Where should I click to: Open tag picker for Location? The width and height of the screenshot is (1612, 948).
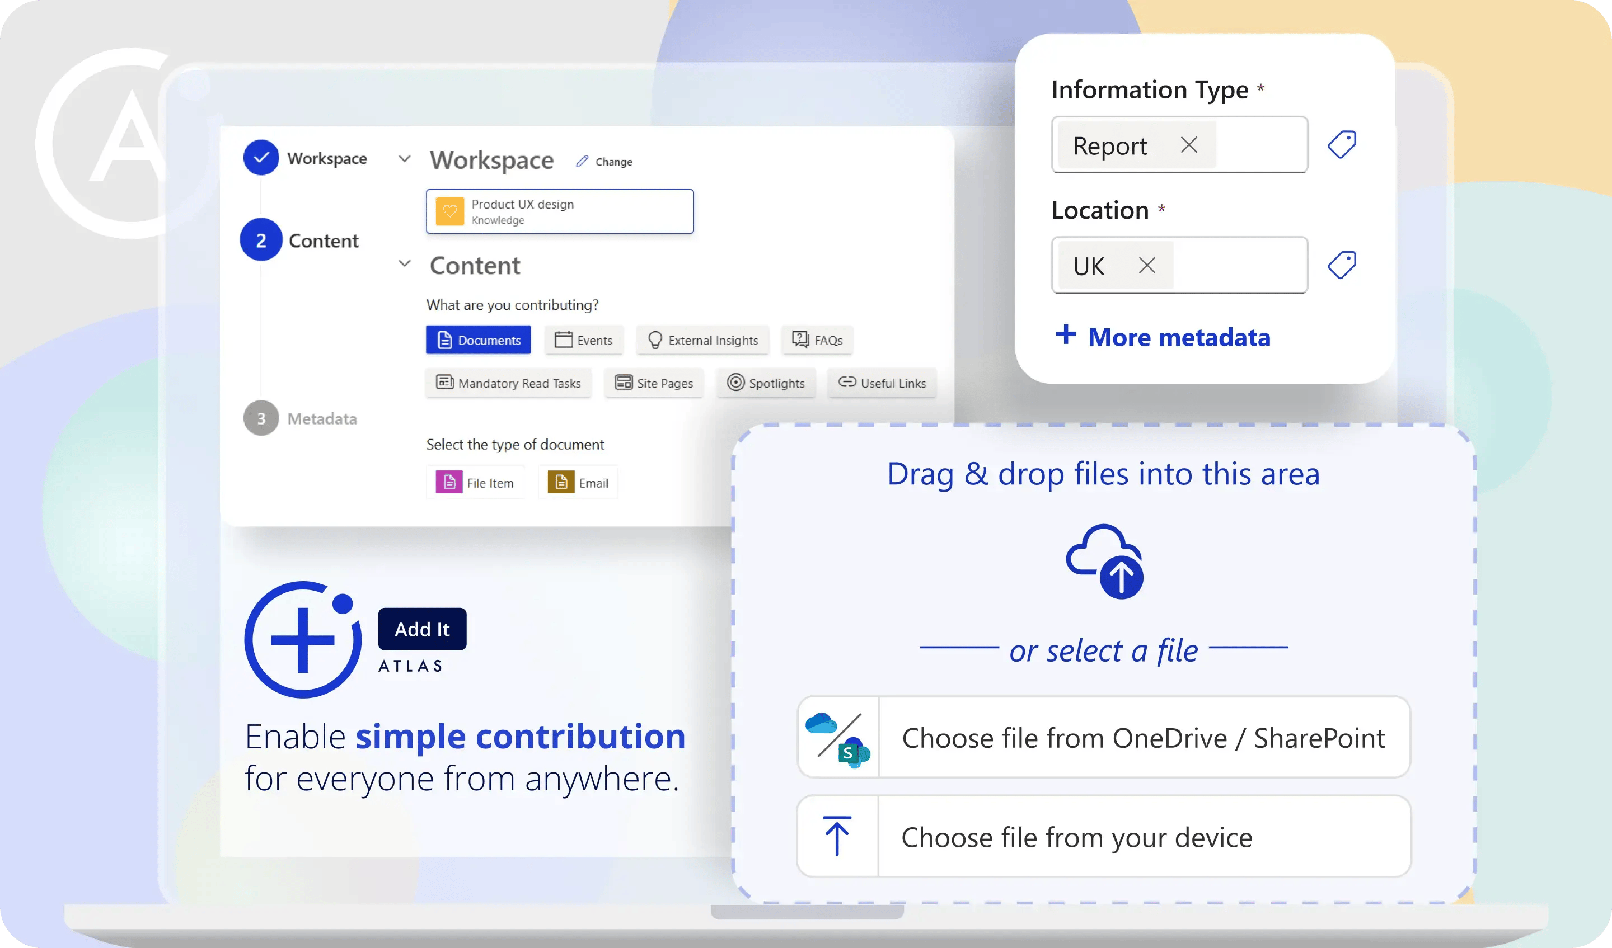1342,265
